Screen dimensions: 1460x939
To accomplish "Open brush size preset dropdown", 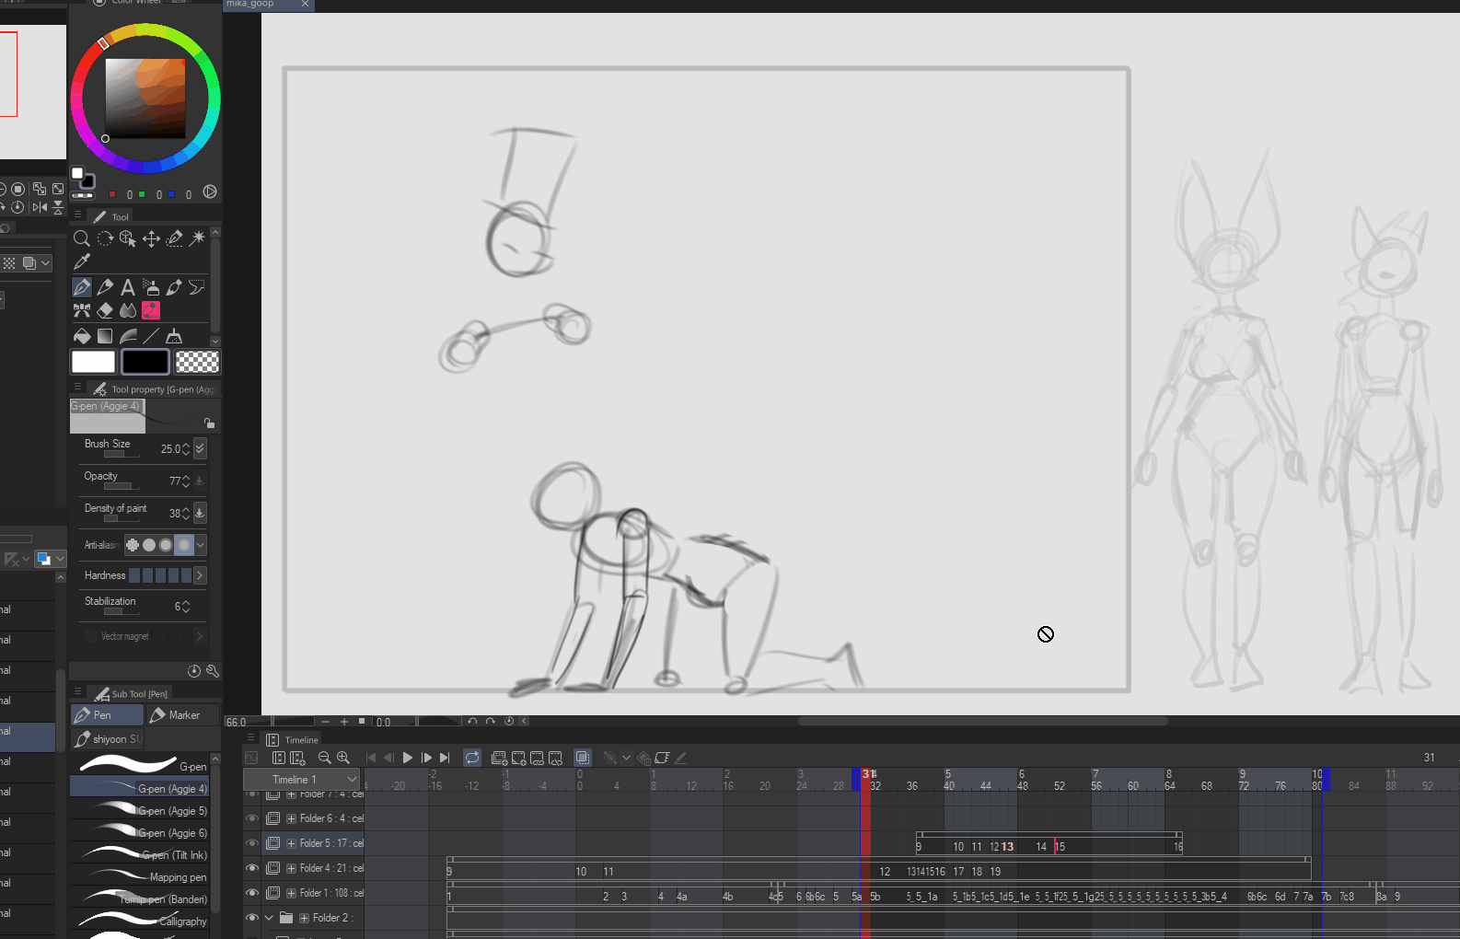I will (x=200, y=448).
